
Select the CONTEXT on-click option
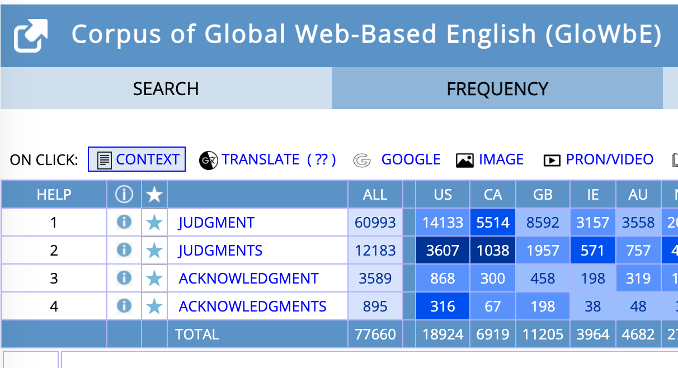click(x=136, y=159)
